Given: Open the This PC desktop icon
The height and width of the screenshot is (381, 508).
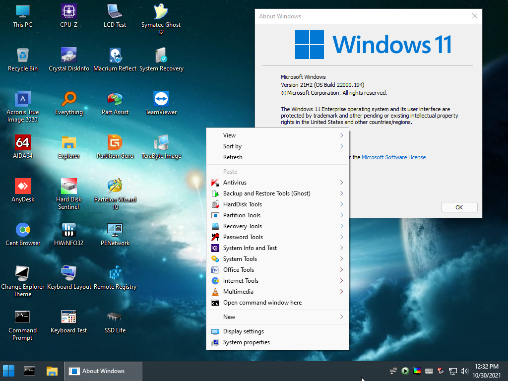Looking at the screenshot, I should (23, 16).
